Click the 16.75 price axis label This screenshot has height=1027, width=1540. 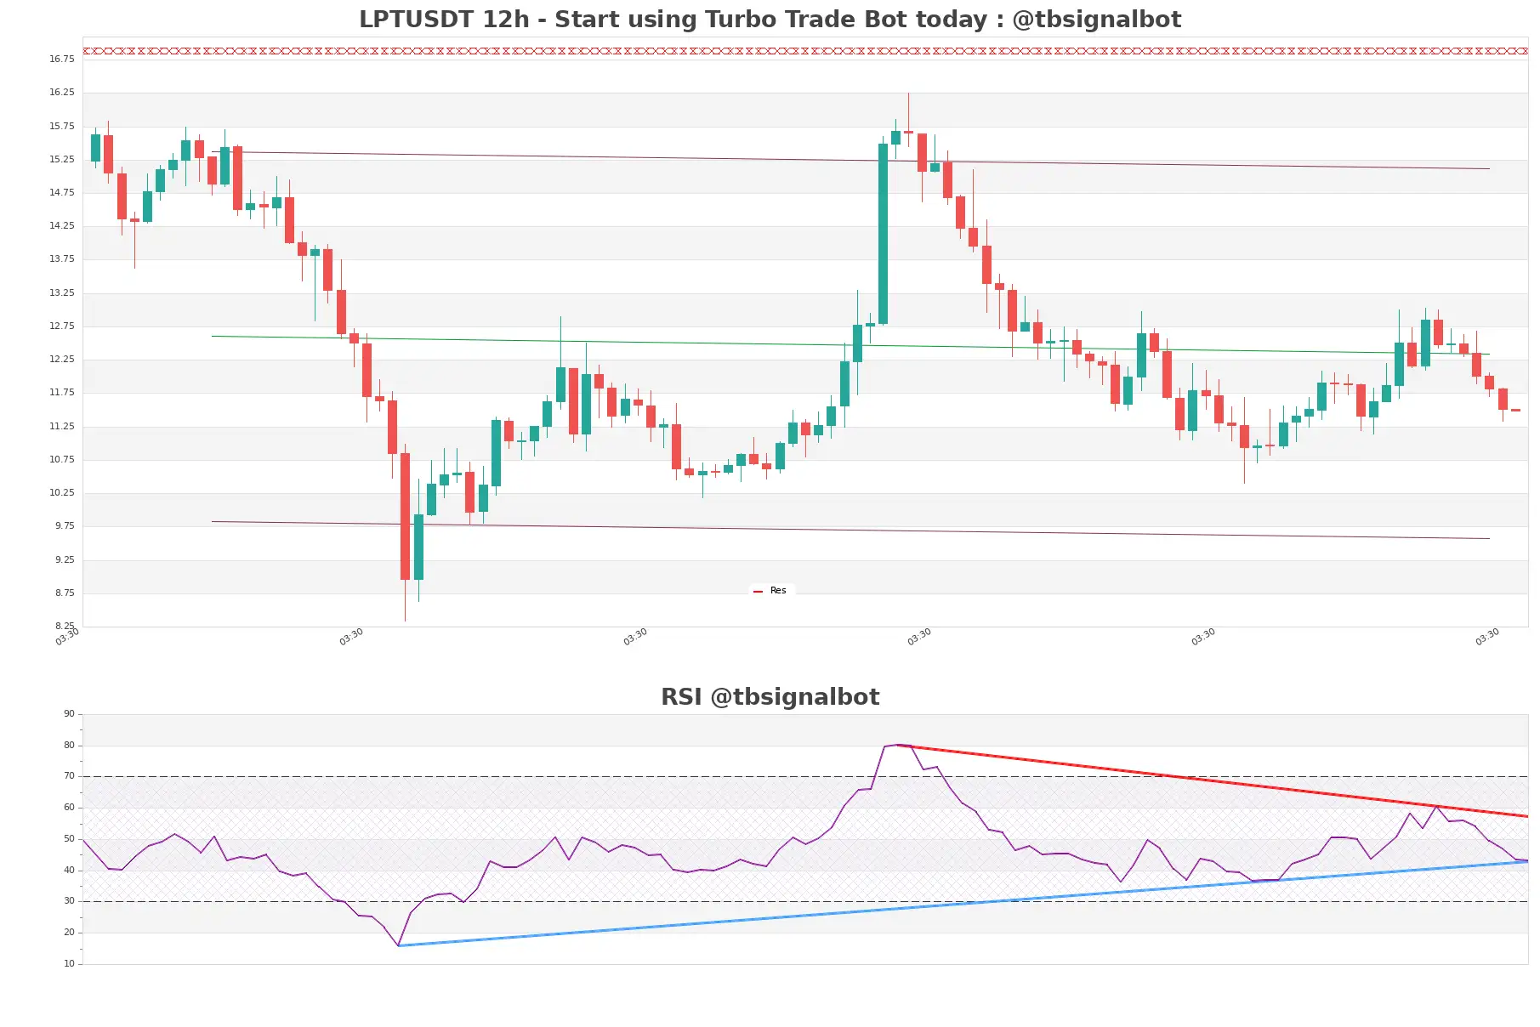click(61, 59)
